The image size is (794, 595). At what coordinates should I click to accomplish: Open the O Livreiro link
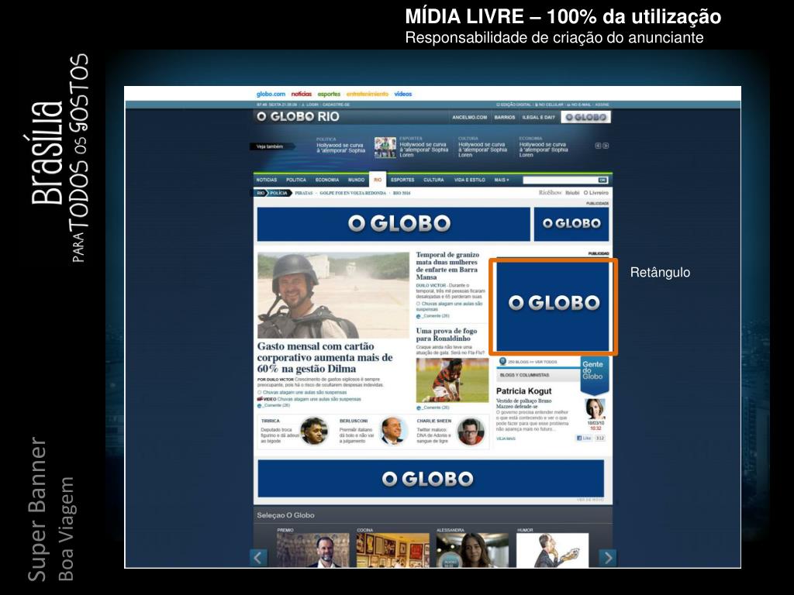pos(596,193)
